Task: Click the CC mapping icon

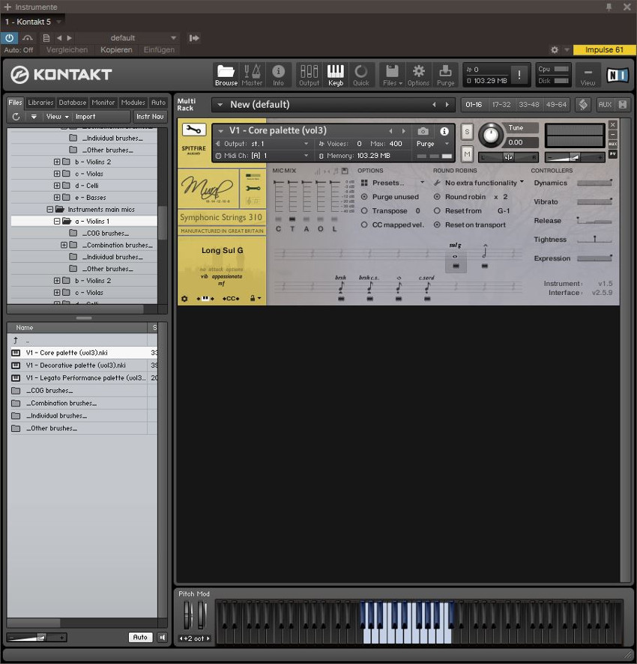Action: point(231,299)
